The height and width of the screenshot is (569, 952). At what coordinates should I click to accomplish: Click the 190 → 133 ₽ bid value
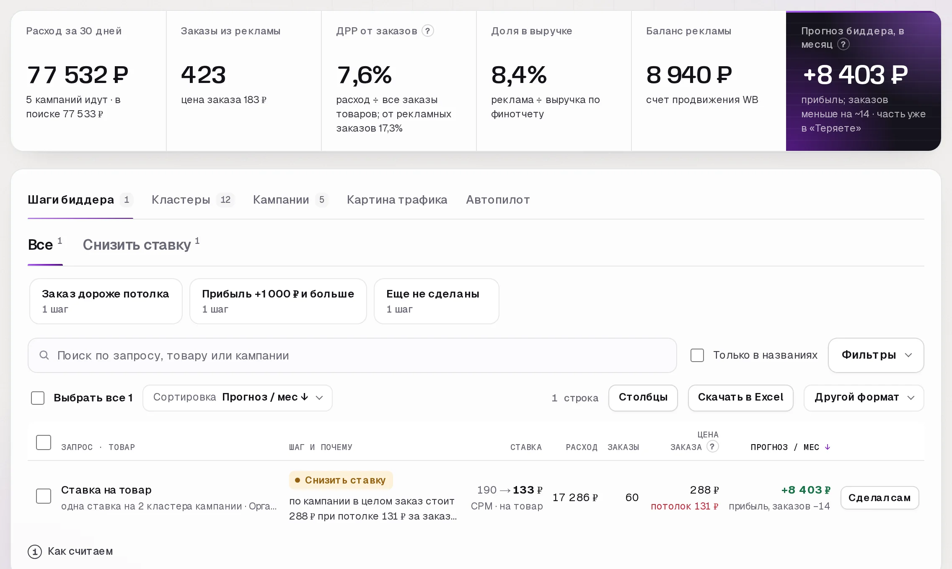[x=510, y=490]
